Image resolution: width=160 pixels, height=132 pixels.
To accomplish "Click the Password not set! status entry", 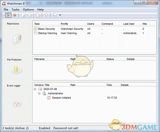I will pos(66,128).
